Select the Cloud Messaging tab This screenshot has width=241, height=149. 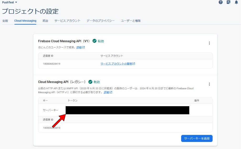pyautogui.click(x=25, y=21)
